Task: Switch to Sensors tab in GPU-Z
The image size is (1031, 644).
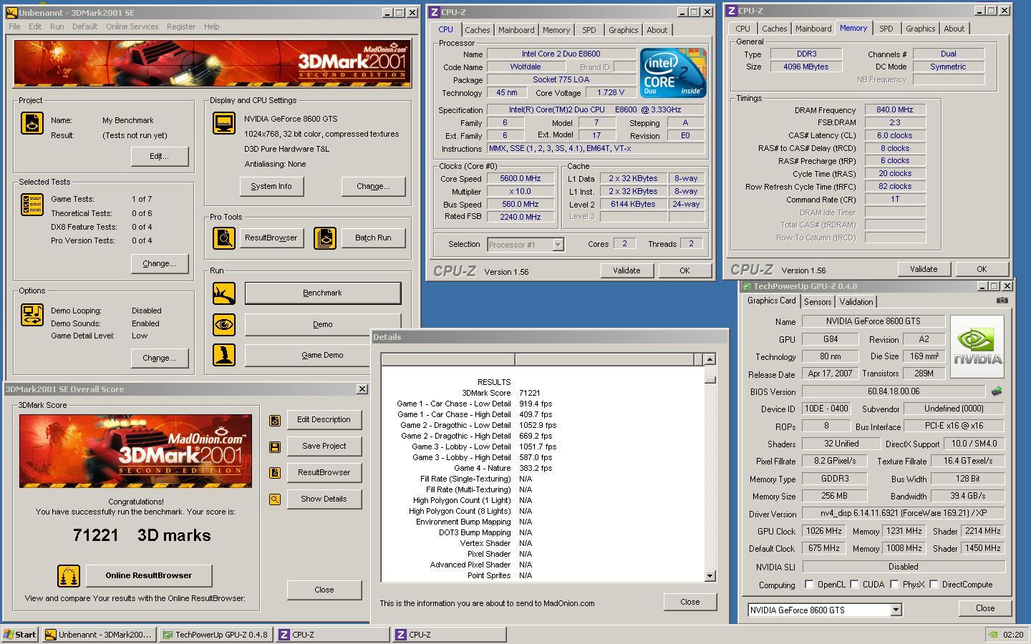Action: tap(818, 302)
